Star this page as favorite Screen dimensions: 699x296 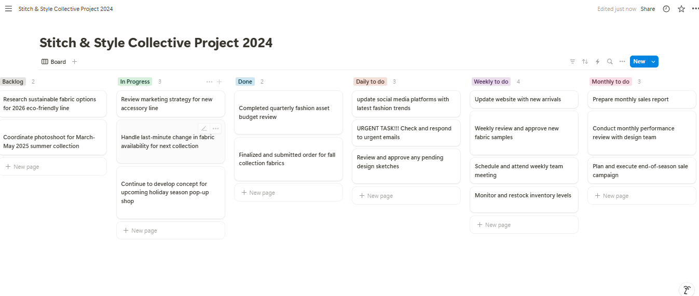(x=681, y=9)
